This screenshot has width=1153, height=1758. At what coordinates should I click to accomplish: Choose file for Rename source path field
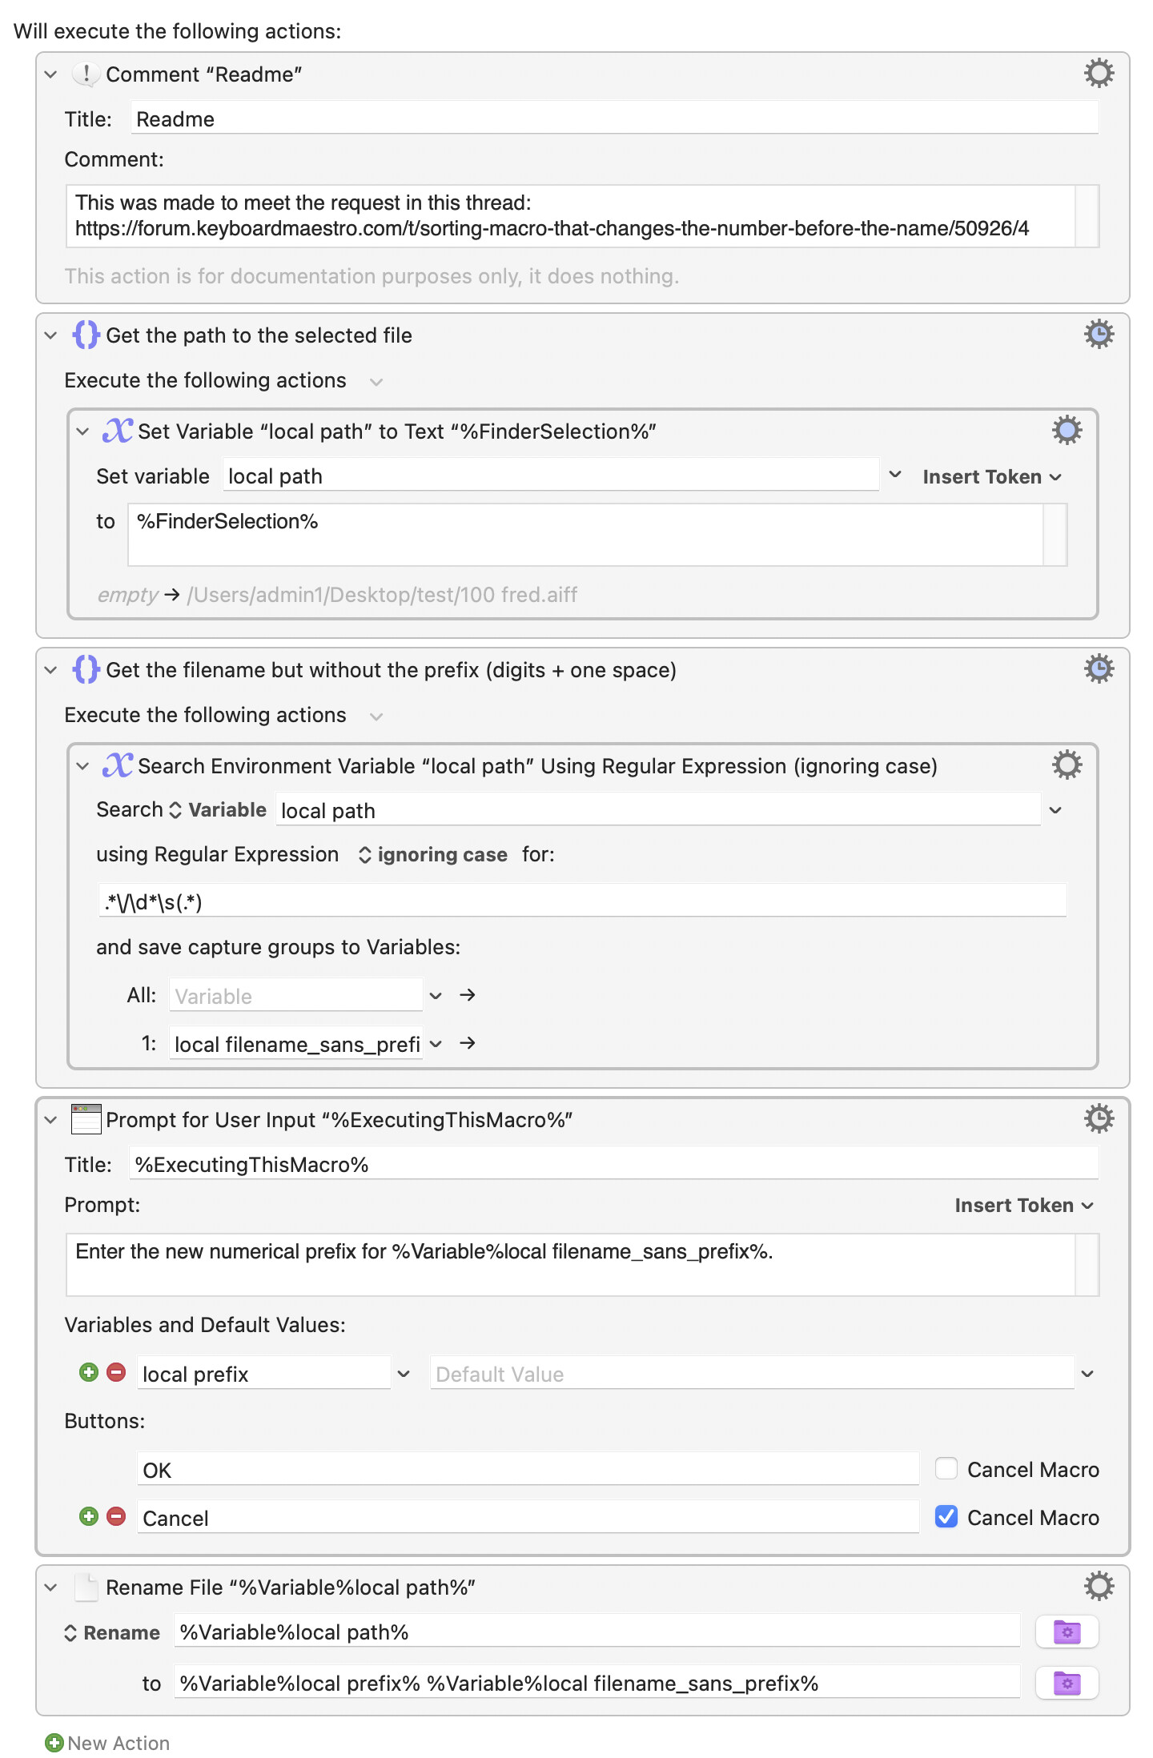pyautogui.click(x=1067, y=1632)
